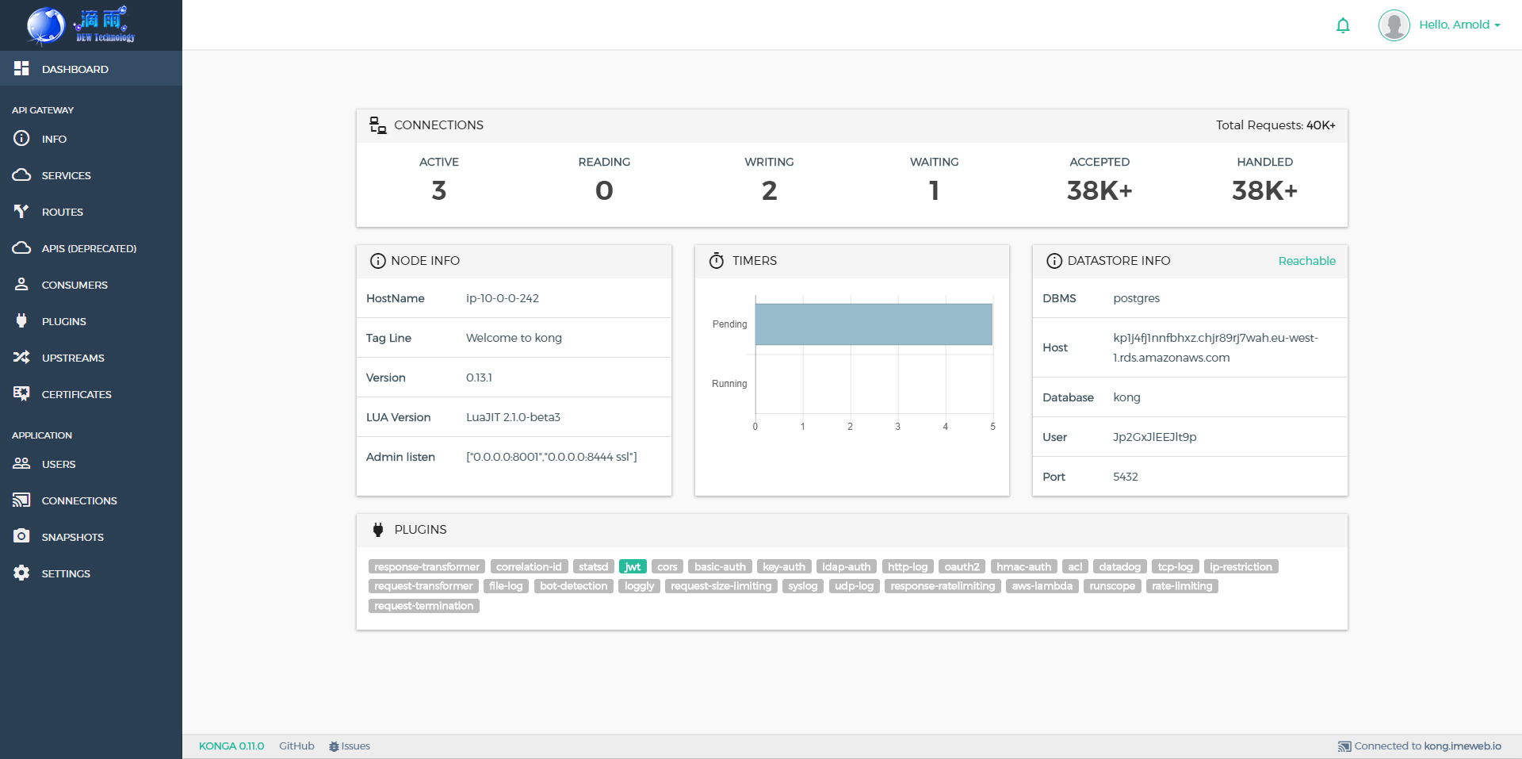This screenshot has height=759, width=1522.
Task: Click the LUA Version value LuaJIT 2.1.0-beta3
Action: pyautogui.click(x=513, y=417)
